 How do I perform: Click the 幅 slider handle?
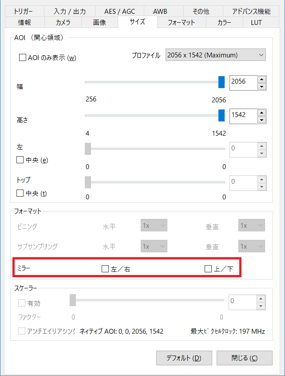coord(222,82)
